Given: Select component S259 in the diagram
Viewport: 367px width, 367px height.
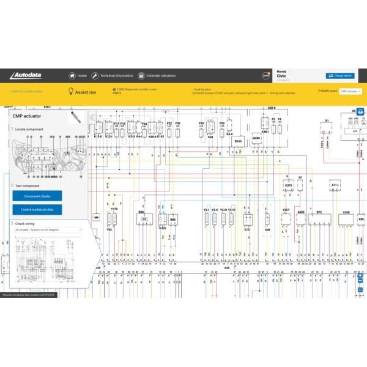Looking at the screenshot, I should 346,220.
